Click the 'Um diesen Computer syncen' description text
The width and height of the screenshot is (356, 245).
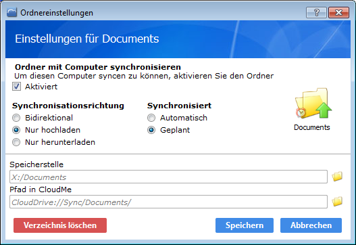pyautogui.click(x=144, y=76)
